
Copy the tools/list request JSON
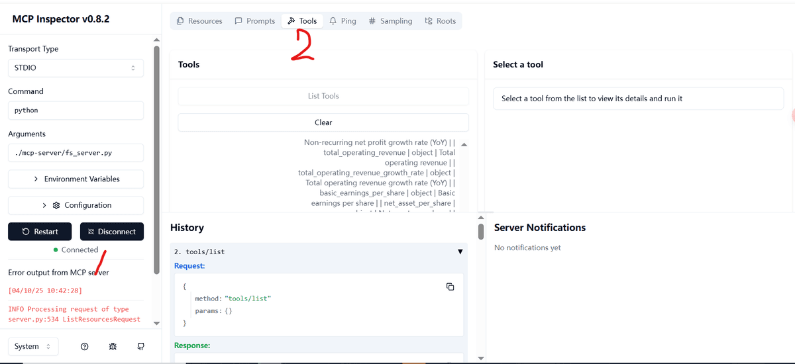450,287
